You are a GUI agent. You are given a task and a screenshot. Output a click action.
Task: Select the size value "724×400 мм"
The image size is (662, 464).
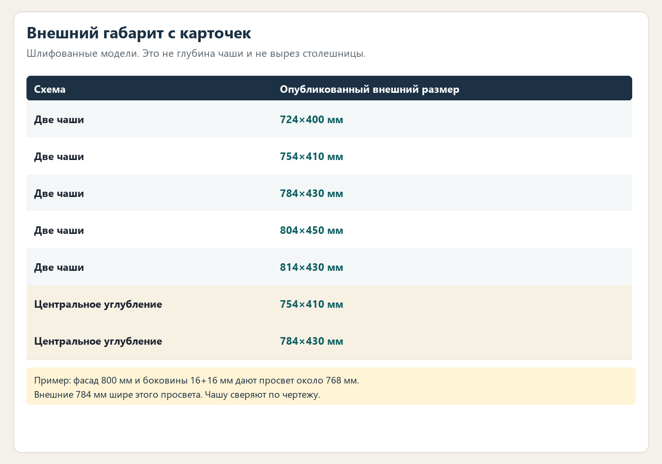312,120
